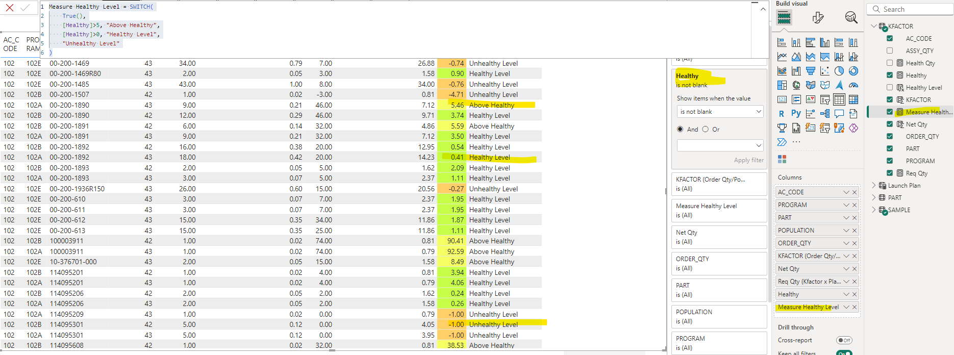This screenshot has width=954, height=355.
Task: Choose the Card (123) visual
Action: point(782,99)
